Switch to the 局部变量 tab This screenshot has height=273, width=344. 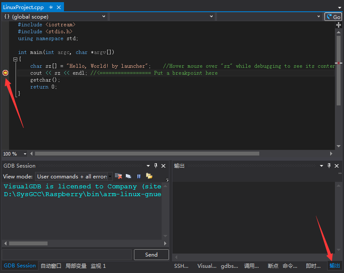point(76,266)
